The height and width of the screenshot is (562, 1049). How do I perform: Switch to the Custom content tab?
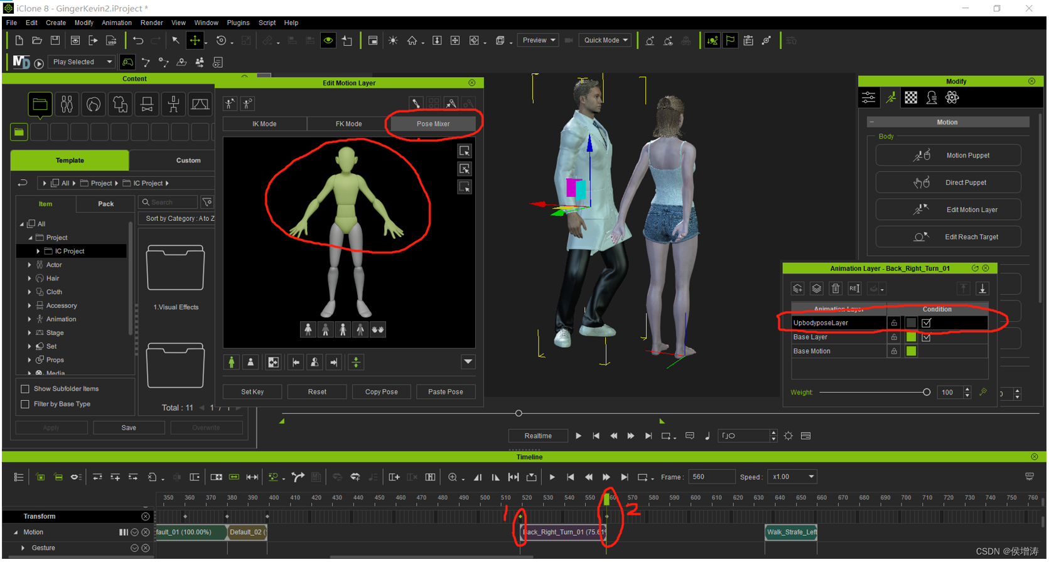click(x=188, y=161)
